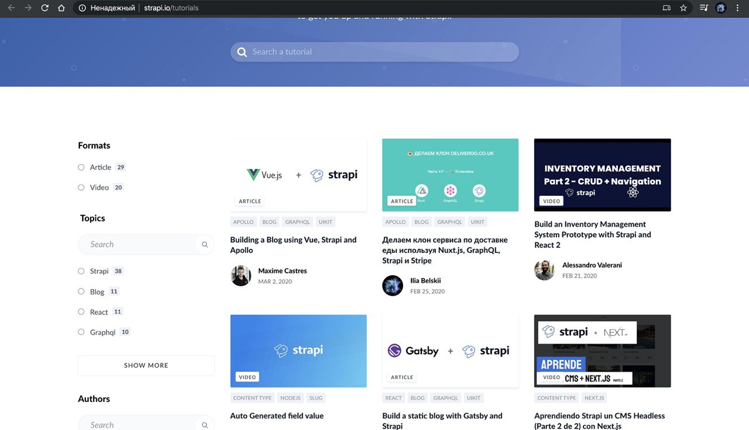The image size is (749, 430).
Task: Open the browser profile avatar
Action: coord(721,8)
